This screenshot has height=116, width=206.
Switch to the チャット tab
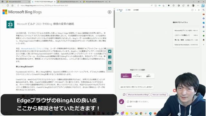coord(120,10)
